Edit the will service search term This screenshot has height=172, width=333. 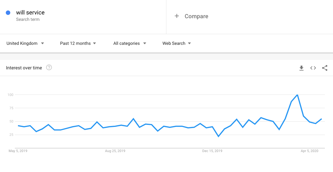tap(30, 12)
